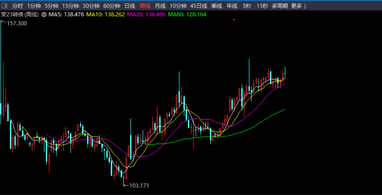Select the 45日线 period tab

pos(199,6)
